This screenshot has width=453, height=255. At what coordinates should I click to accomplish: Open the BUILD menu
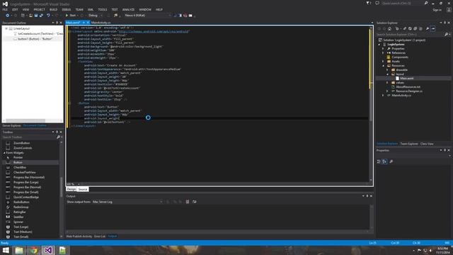pyautogui.click(x=54, y=9)
